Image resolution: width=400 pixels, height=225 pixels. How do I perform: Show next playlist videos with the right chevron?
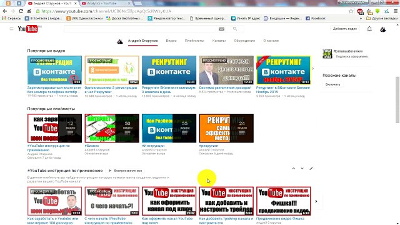[x=316, y=201]
